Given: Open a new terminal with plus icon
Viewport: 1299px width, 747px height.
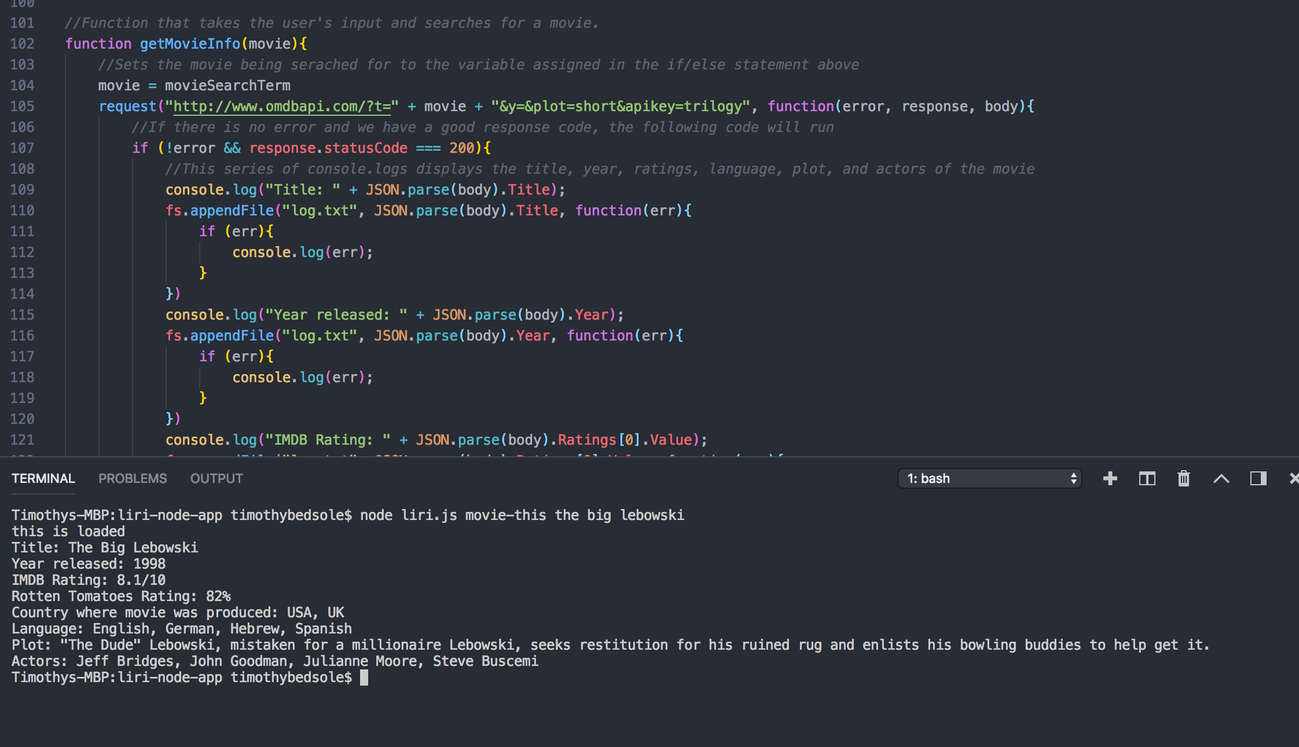Looking at the screenshot, I should click(1110, 478).
